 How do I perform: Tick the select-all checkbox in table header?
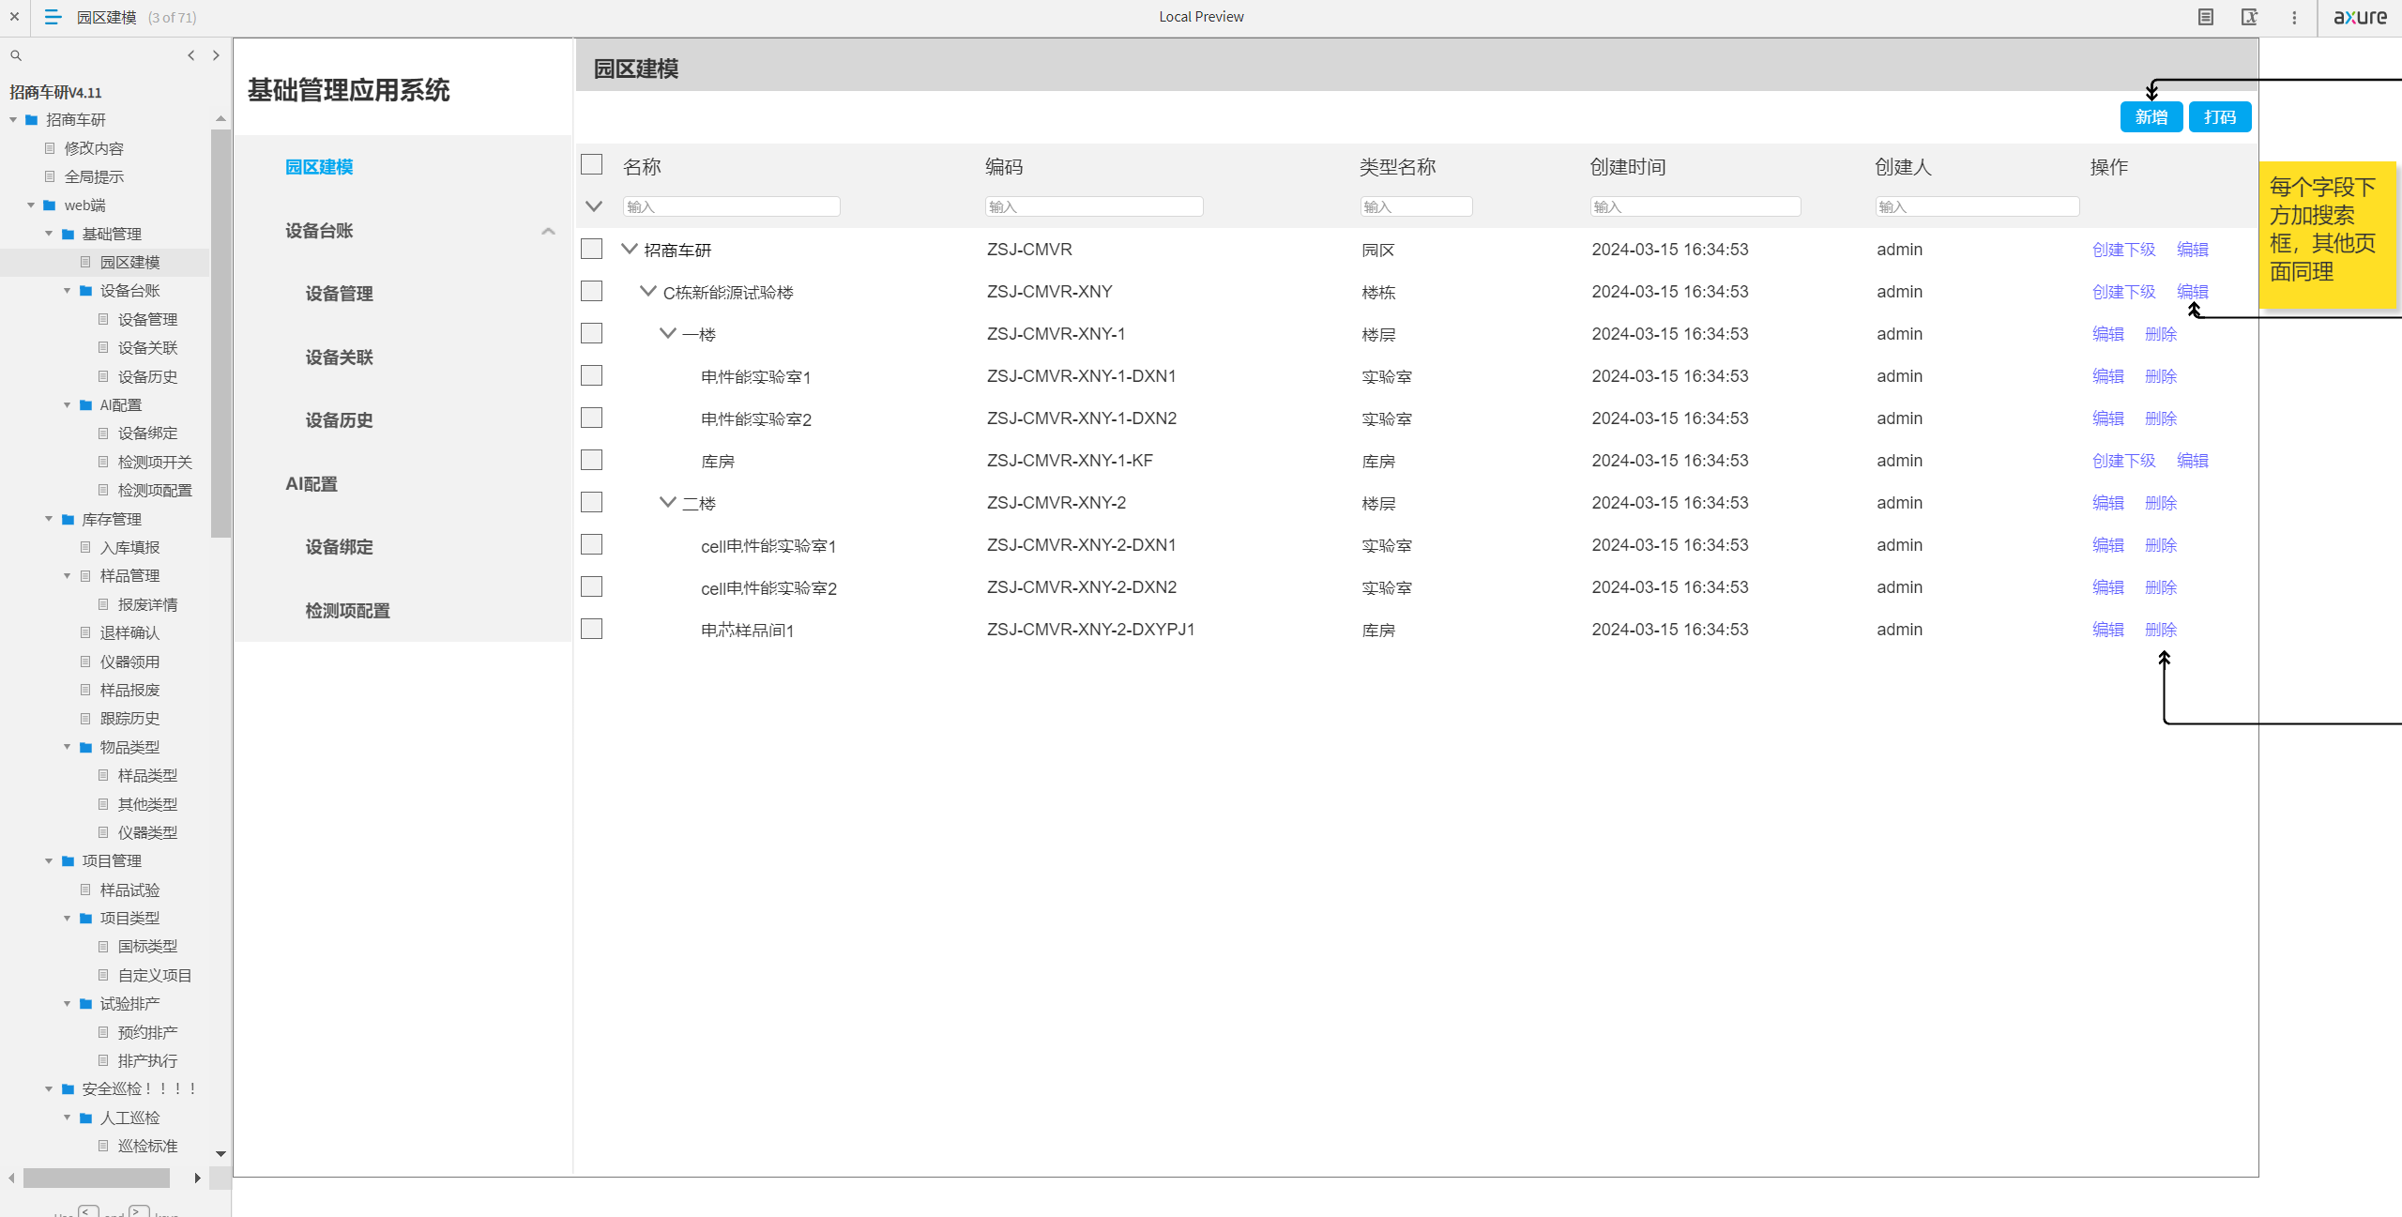tap(591, 164)
